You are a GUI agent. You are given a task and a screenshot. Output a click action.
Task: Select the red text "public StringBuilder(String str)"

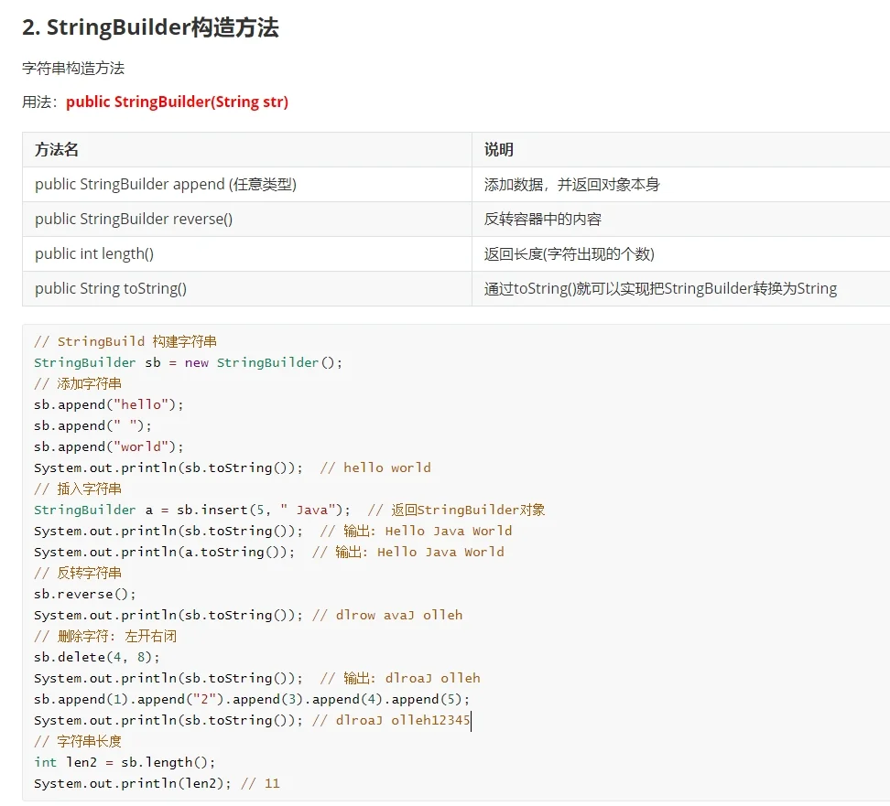click(178, 102)
